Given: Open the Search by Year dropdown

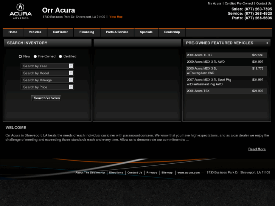Looking at the screenshot, I should pos(47,66).
